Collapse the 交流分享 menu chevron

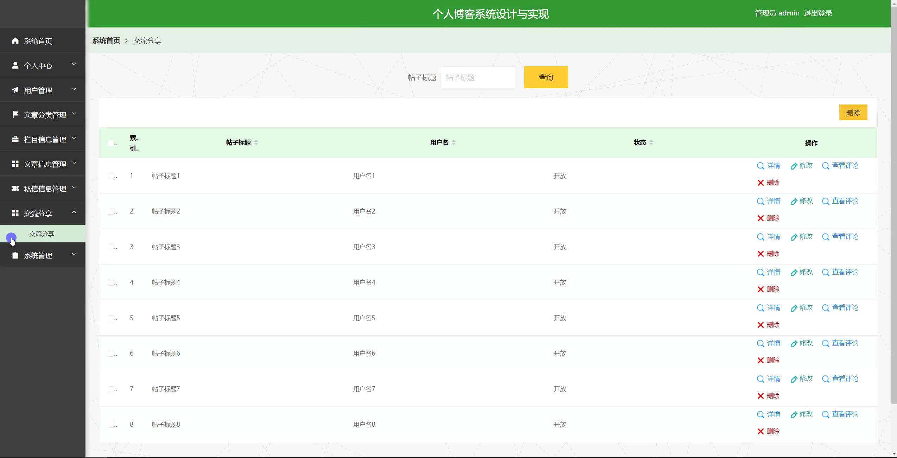pyautogui.click(x=74, y=212)
